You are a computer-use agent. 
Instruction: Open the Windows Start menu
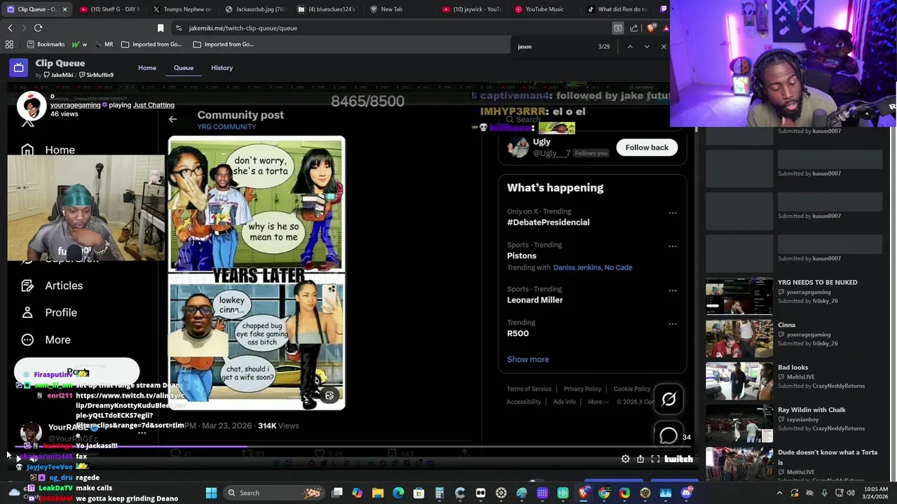(x=211, y=493)
